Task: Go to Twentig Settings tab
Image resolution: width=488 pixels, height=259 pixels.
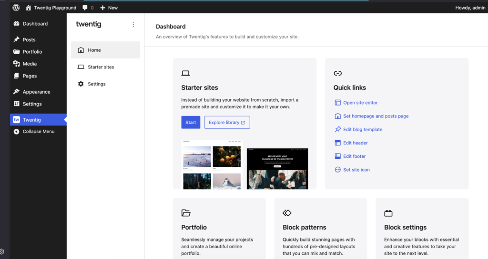Action: 96,84
